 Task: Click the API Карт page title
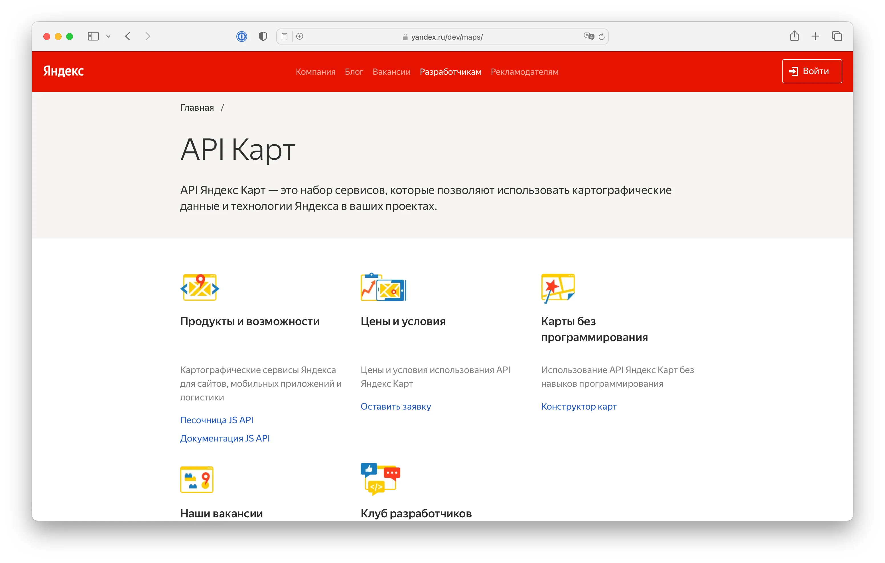tap(238, 150)
